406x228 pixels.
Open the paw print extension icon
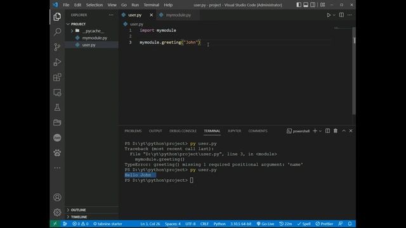(x=57, y=153)
